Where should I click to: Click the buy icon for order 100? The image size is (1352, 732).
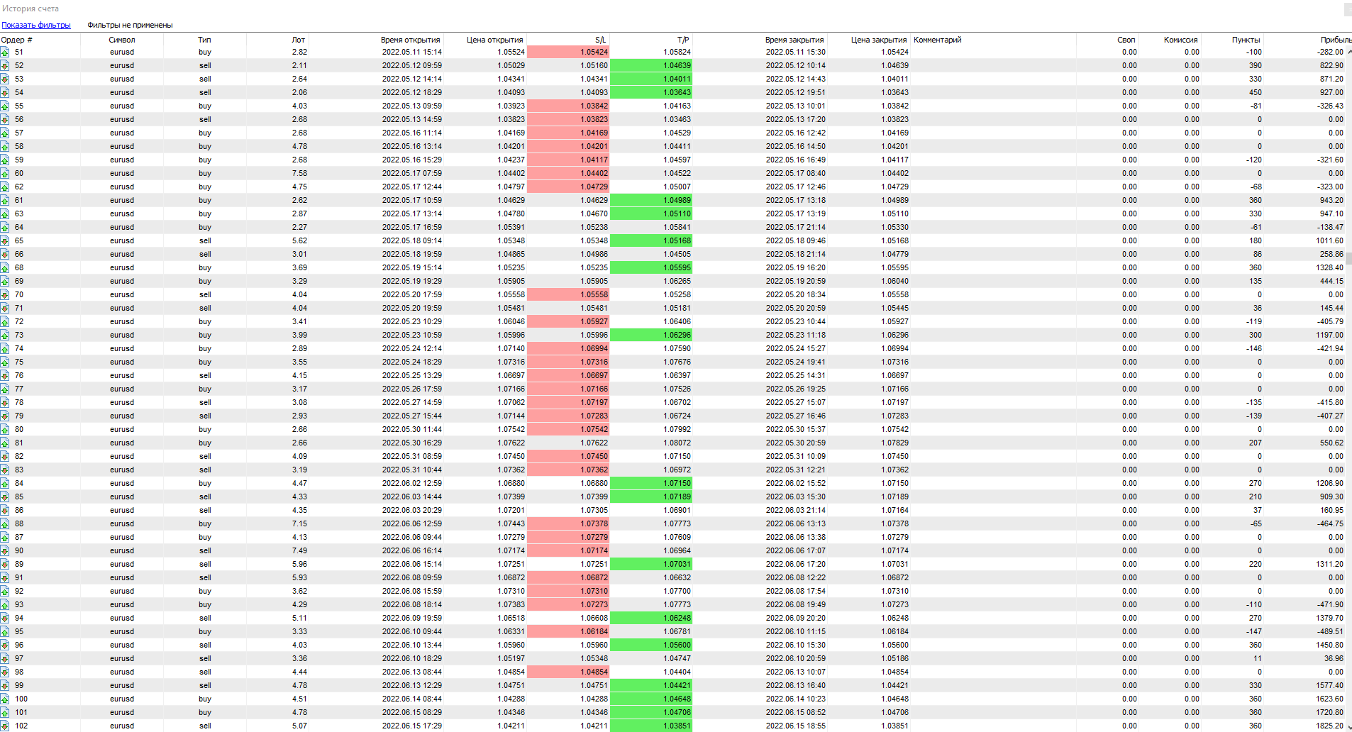pos(5,699)
